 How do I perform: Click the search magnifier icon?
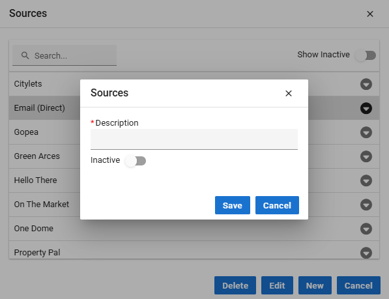(x=25, y=55)
